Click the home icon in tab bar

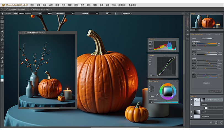[x=2, y=9]
